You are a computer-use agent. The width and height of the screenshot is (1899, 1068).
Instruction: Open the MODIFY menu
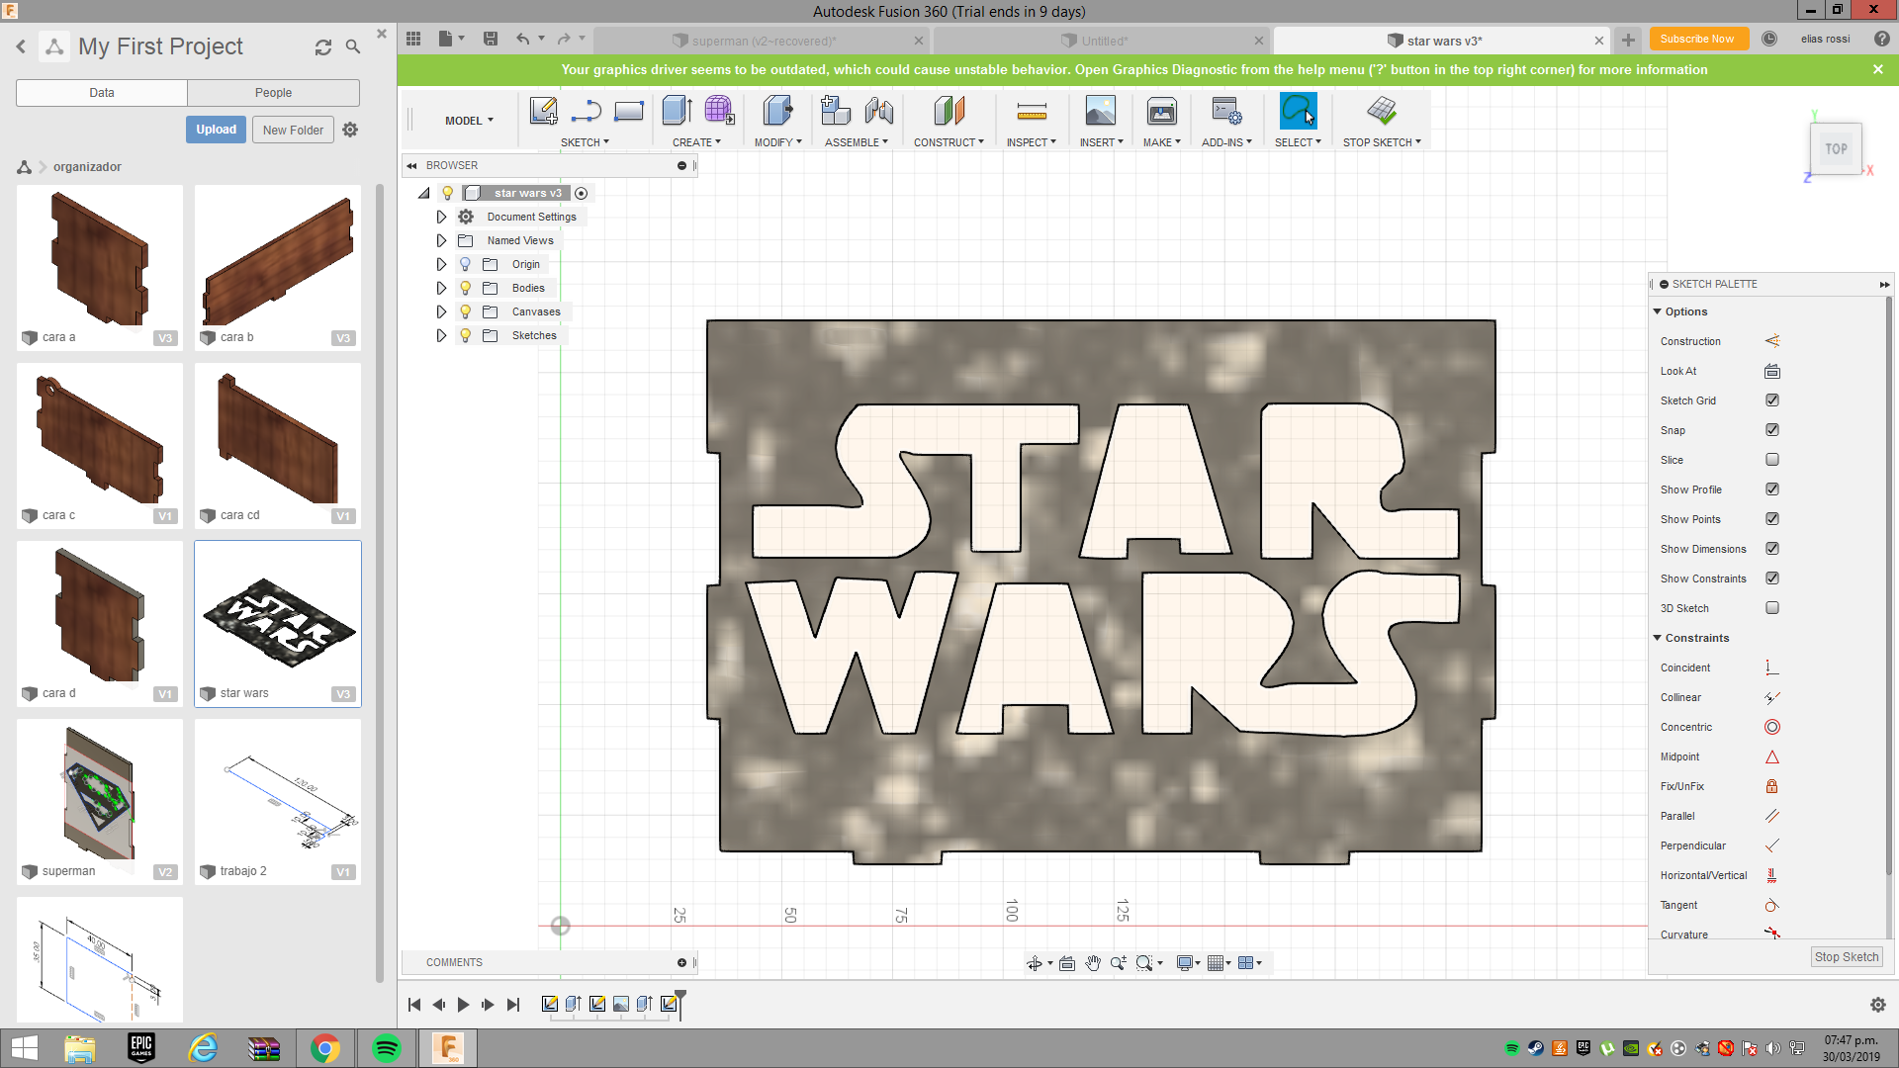[777, 142]
